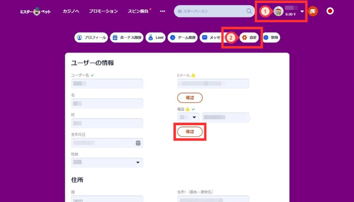Click the orange cashier wallet icon
Viewport: 354px width, 202px height.
pos(313,11)
